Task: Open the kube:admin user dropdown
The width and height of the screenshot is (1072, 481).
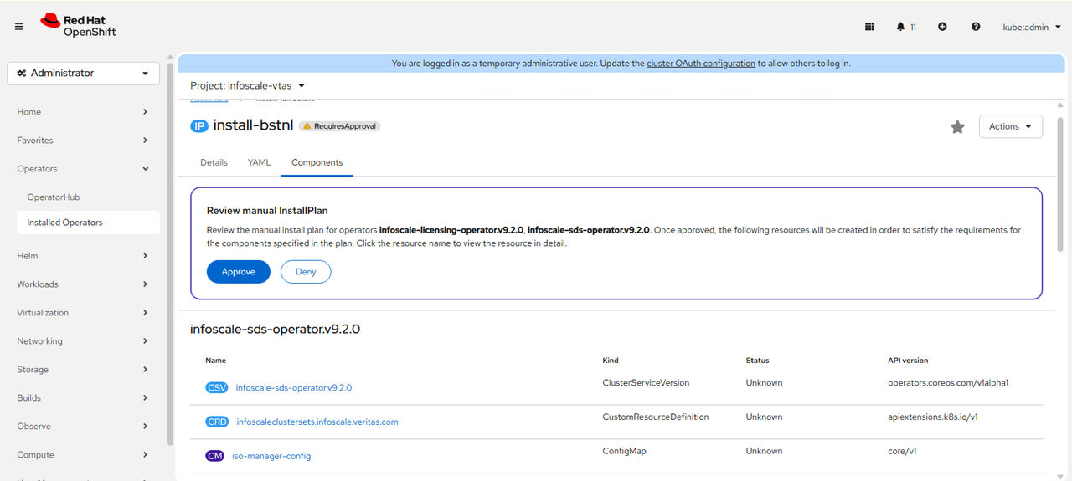Action: (1032, 27)
